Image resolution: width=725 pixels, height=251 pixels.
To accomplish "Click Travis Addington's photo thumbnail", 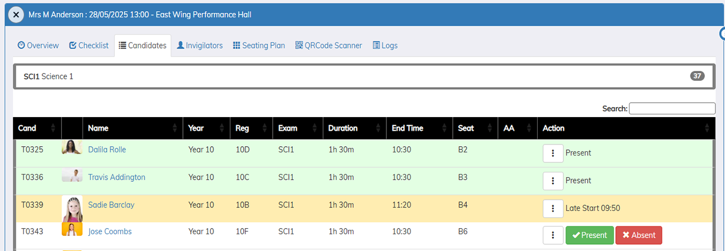I will pos(72,176).
